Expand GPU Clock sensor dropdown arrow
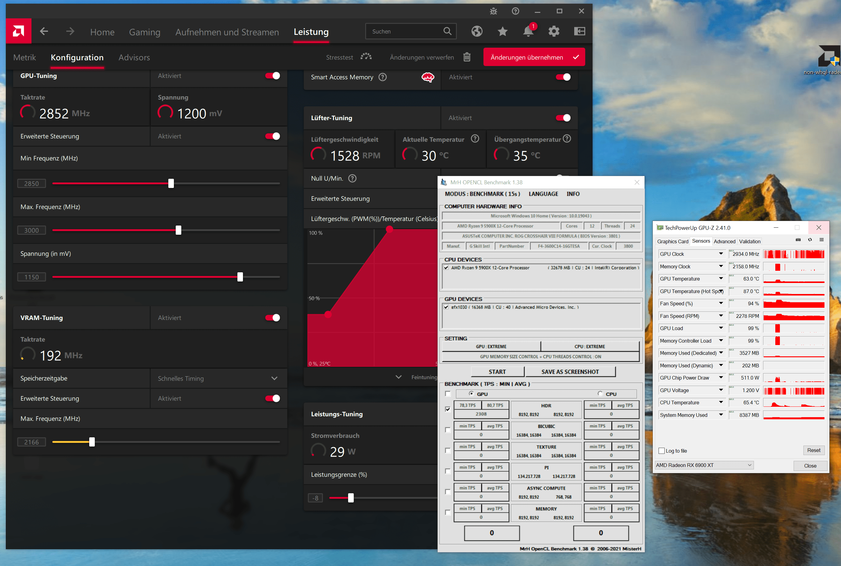Viewport: 841px width, 566px height. pos(721,254)
